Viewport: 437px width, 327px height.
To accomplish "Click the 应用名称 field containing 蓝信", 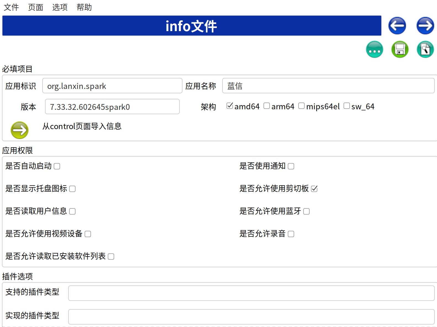I will 329,86.
